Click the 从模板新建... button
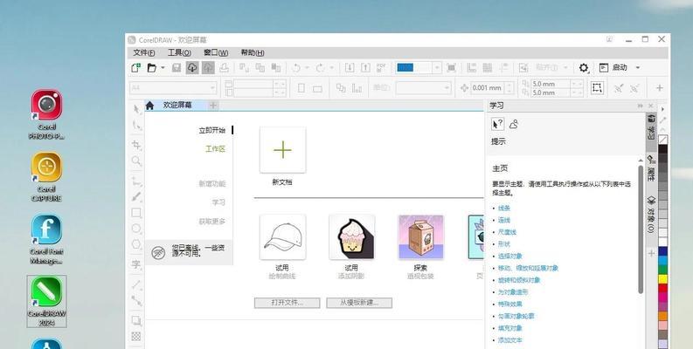 coord(359,303)
